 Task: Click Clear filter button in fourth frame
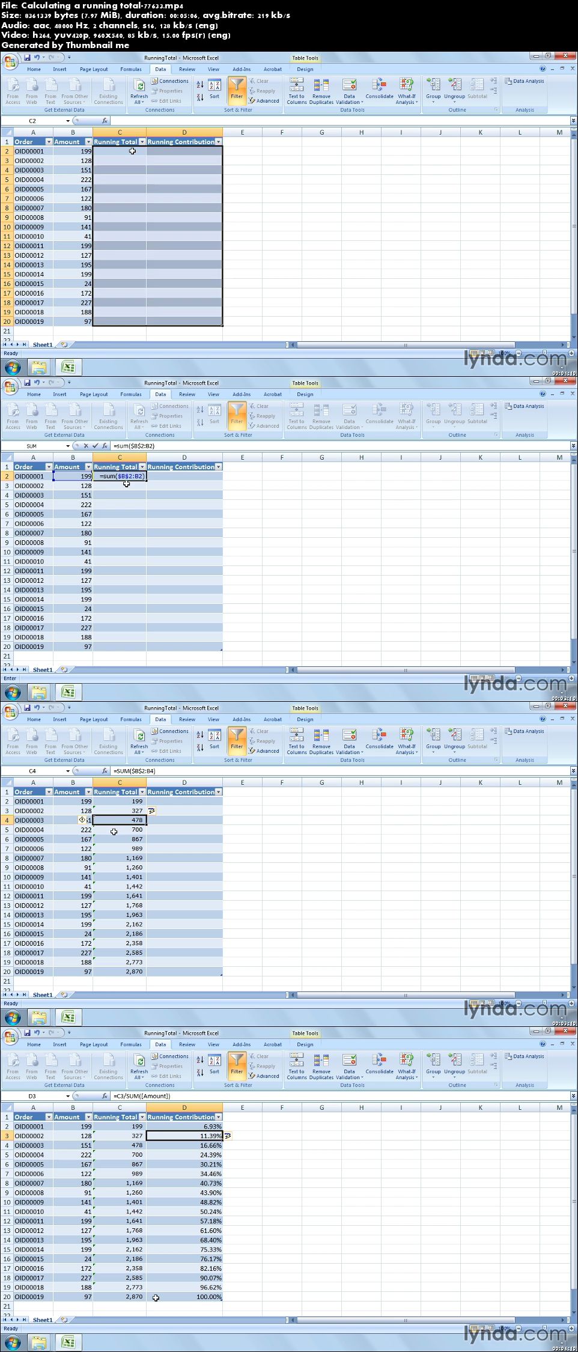tap(260, 1056)
